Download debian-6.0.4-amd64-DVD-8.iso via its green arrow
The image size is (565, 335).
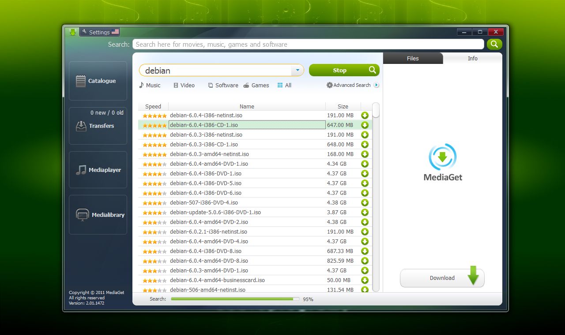[365, 261]
